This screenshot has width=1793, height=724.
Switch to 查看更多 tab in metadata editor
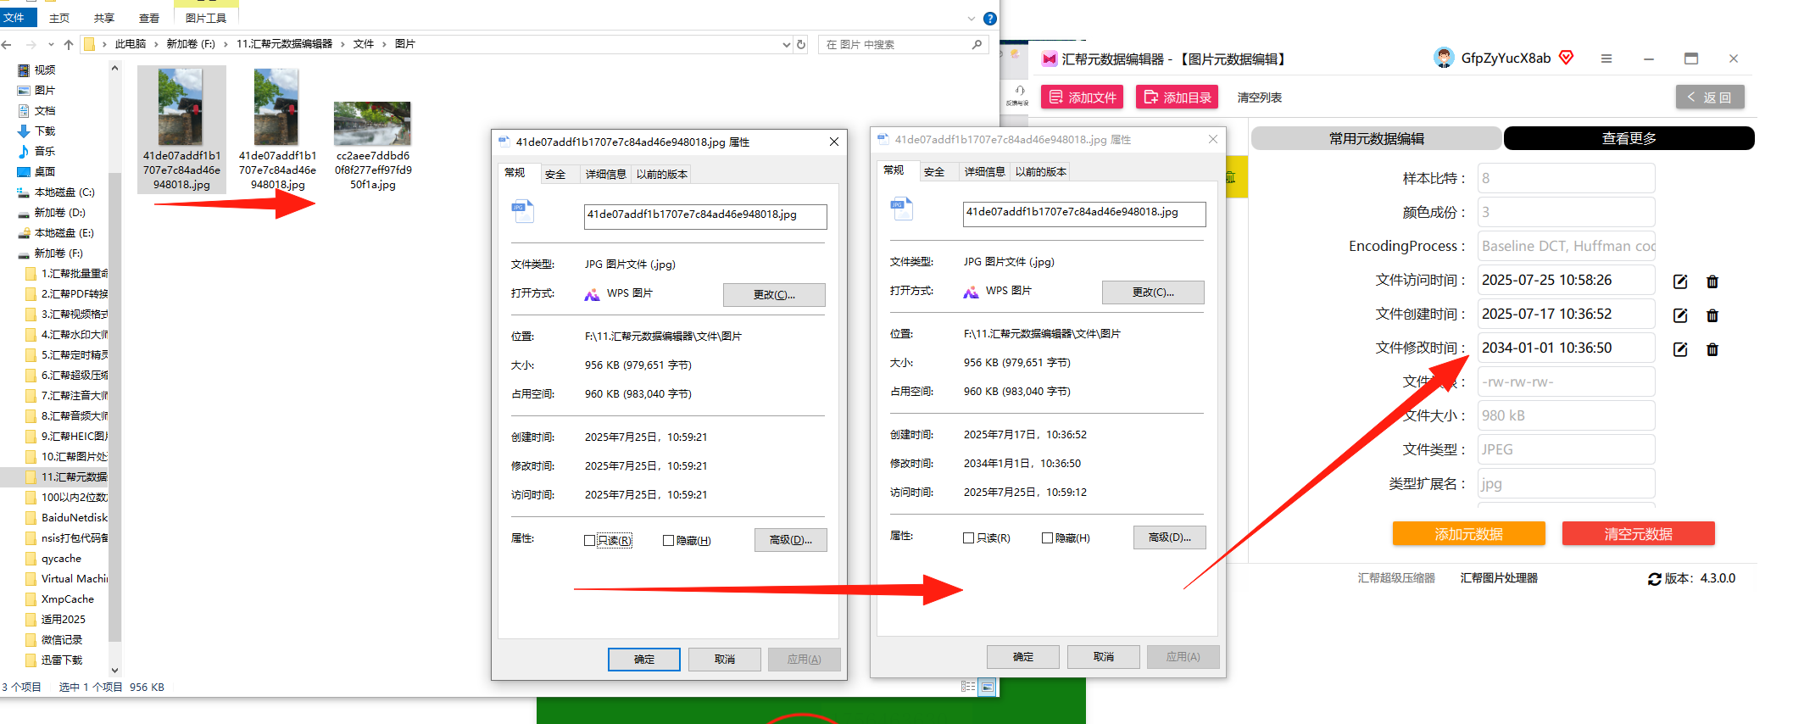point(1629,138)
